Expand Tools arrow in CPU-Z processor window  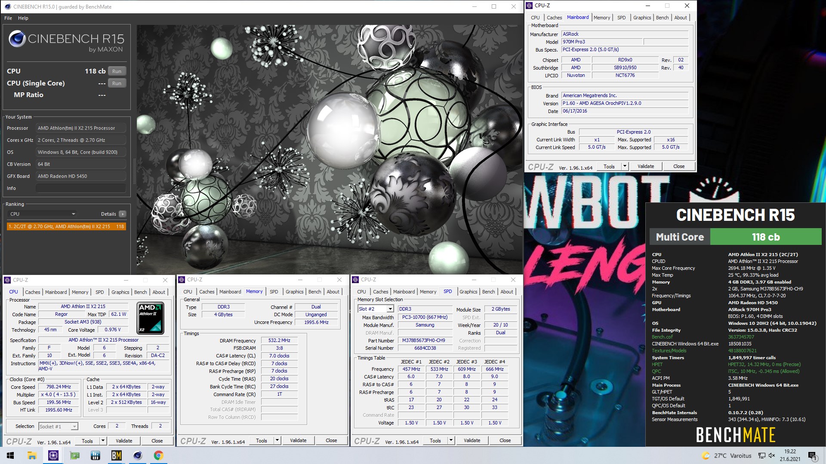click(103, 441)
